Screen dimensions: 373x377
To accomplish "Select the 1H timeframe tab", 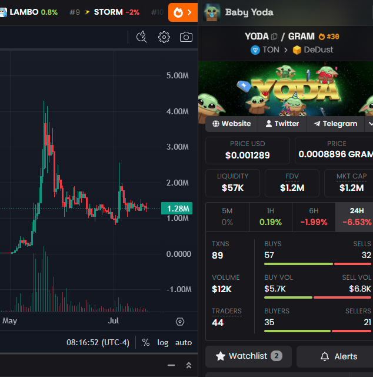I will tap(271, 217).
